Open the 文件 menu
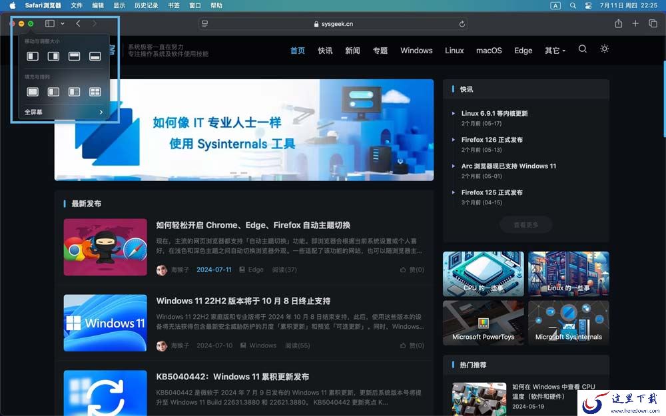 [77, 5]
